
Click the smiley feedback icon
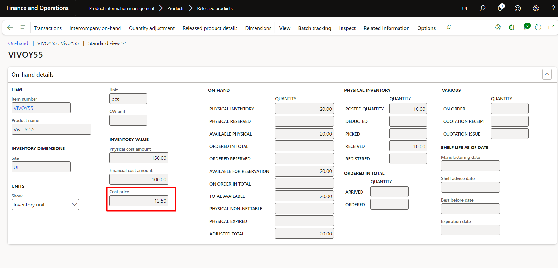click(517, 8)
